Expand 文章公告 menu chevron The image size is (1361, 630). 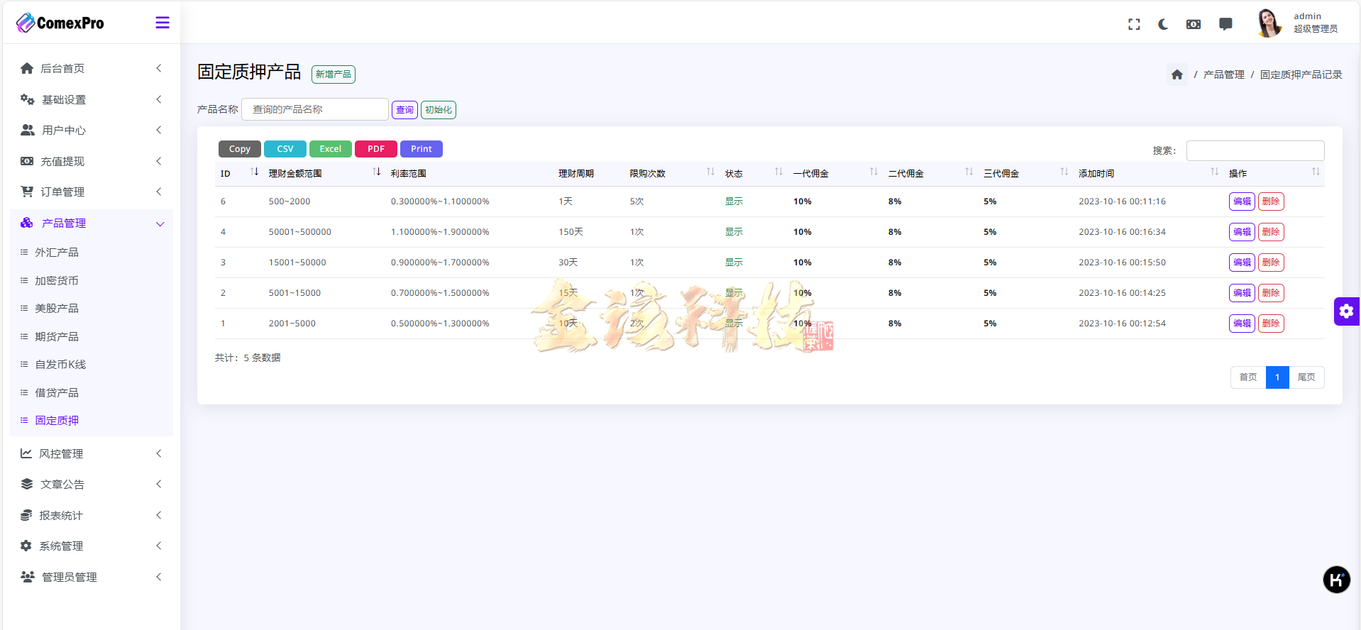(159, 484)
